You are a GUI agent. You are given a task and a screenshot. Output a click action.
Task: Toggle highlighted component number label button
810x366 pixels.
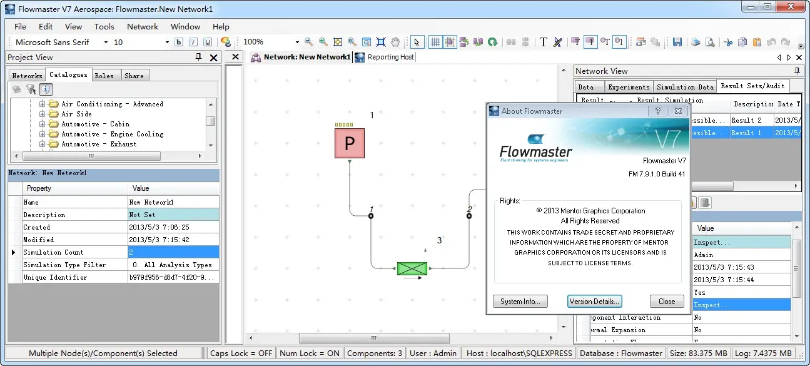pyautogui.click(x=590, y=42)
